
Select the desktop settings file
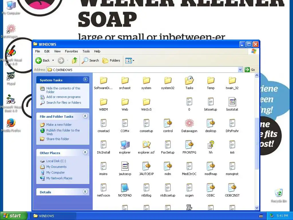click(x=211, y=123)
